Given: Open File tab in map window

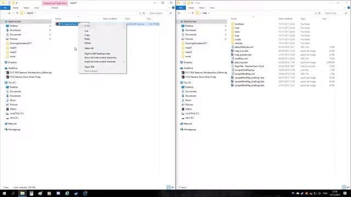Looking at the screenshot, I should click(x=180, y=8).
